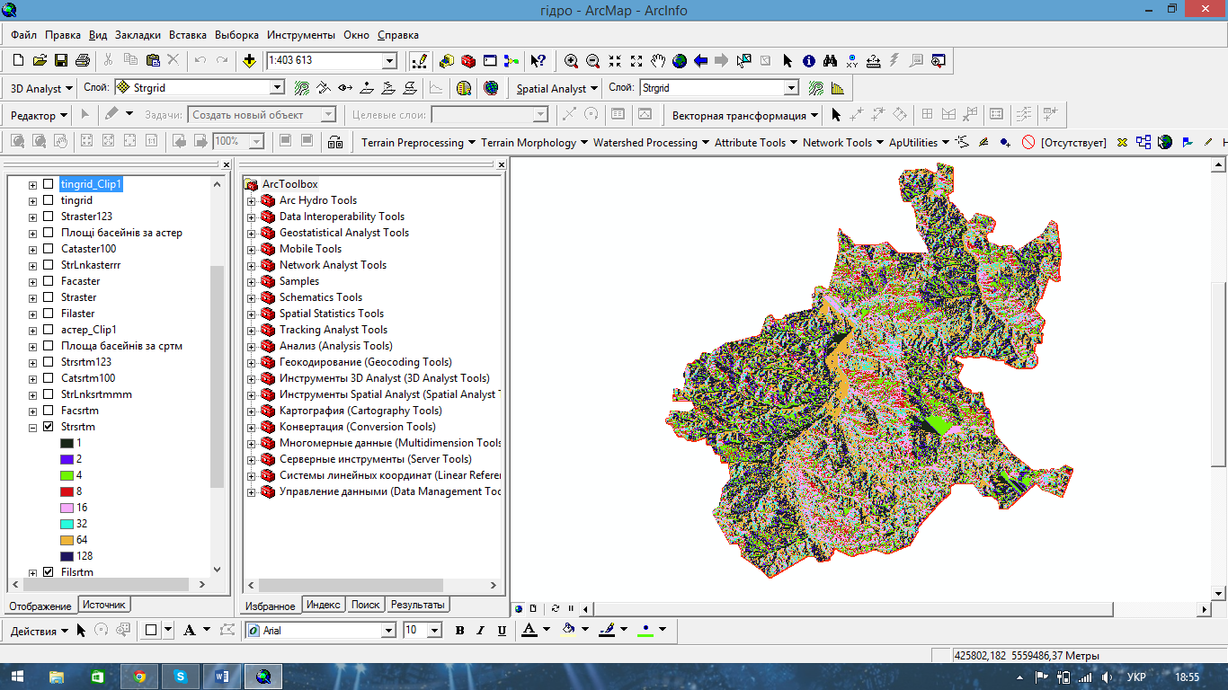Click the Add Data button
Viewport: 1228px width, 690px height.
(249, 61)
